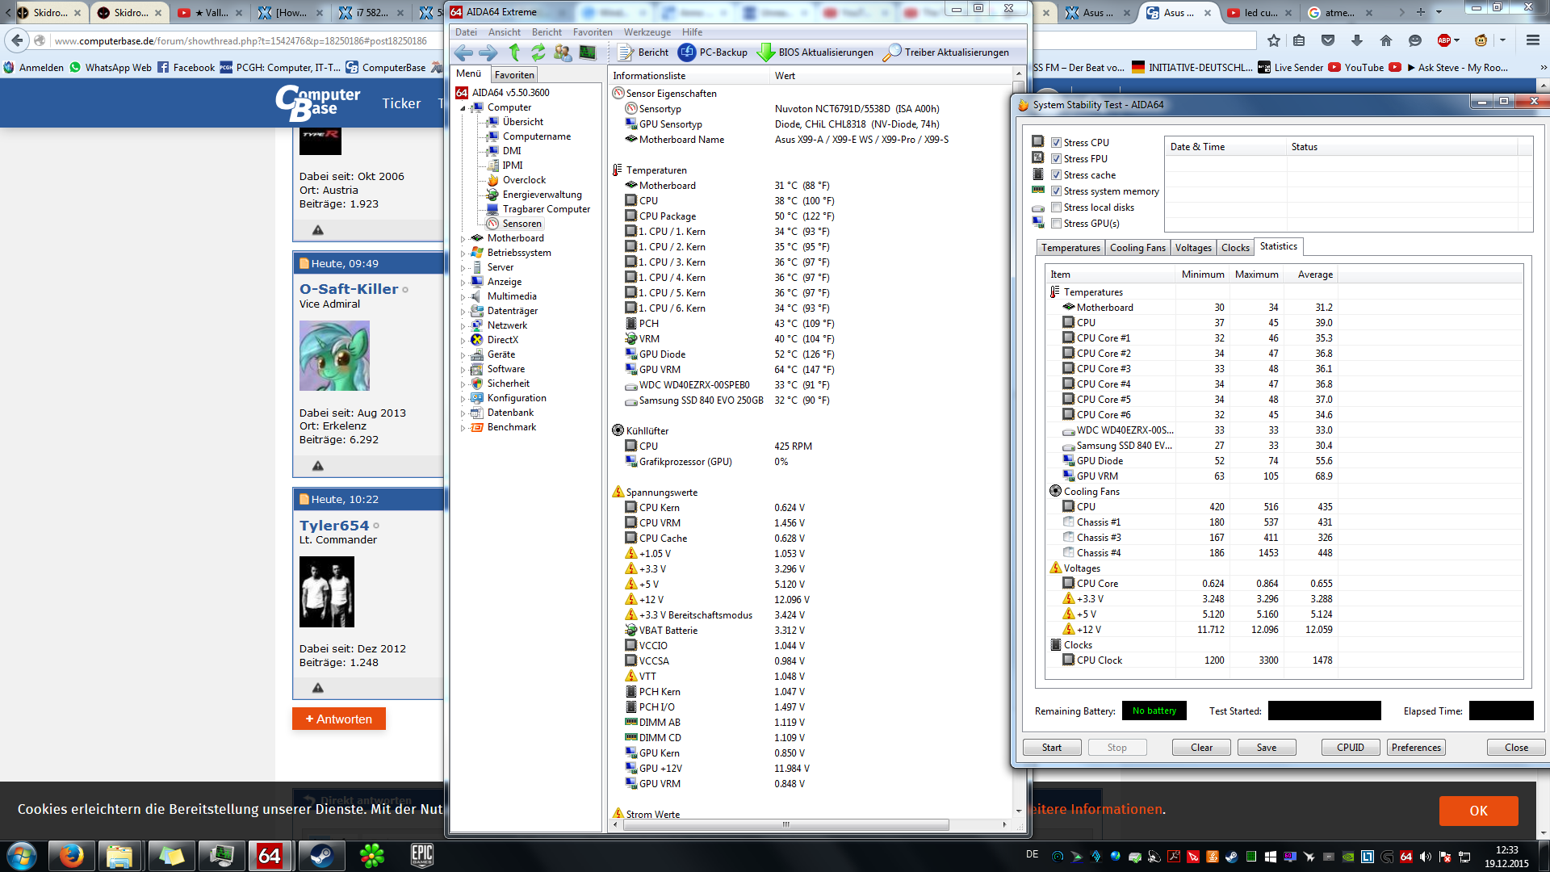Enable the Stress GPU(s) checkbox
1550x872 pixels.
[x=1056, y=224]
